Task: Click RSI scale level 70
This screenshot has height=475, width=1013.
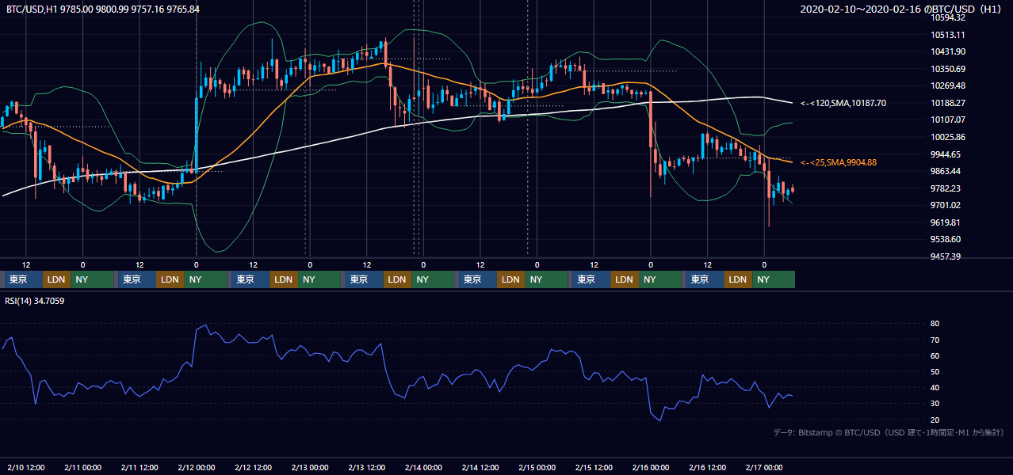Action: (x=935, y=340)
